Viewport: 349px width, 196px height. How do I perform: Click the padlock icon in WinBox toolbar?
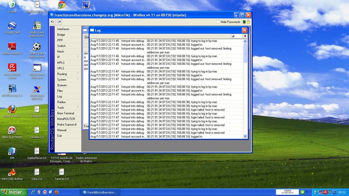click(248, 22)
